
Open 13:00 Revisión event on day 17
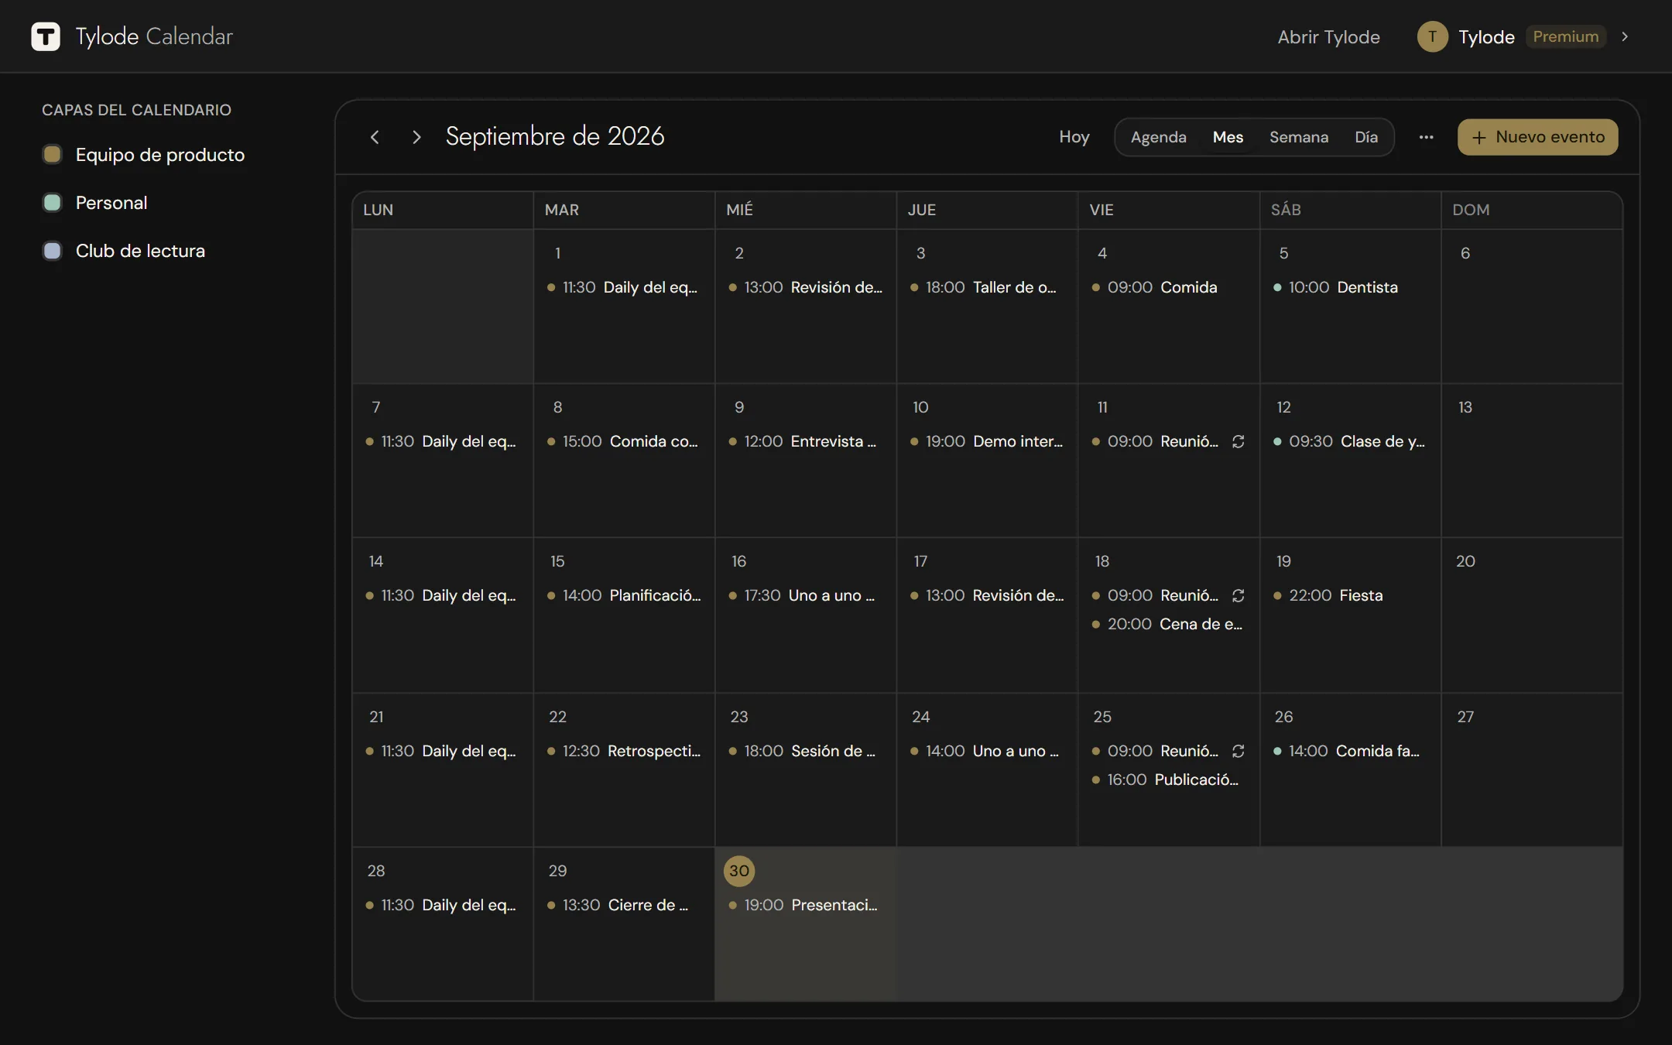tap(986, 595)
